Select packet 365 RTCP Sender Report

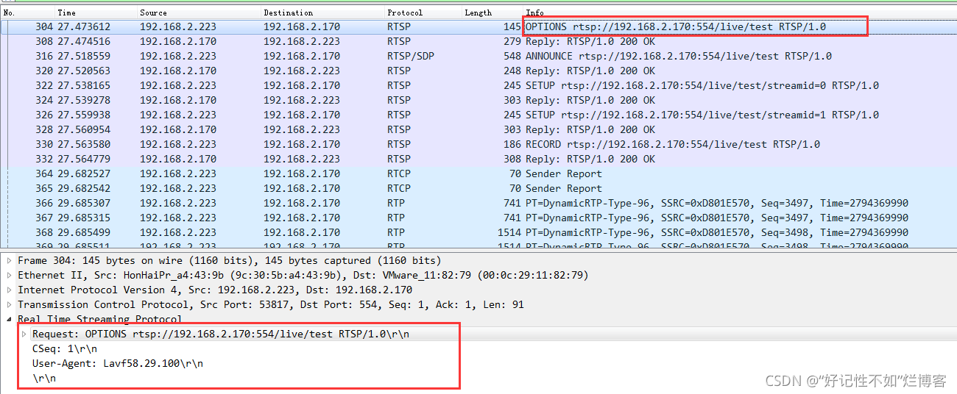[478, 188]
